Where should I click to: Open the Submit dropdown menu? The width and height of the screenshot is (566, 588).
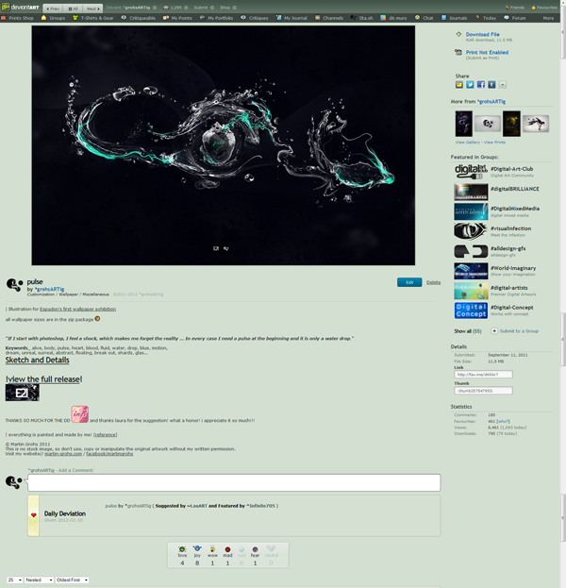pyautogui.click(x=204, y=8)
